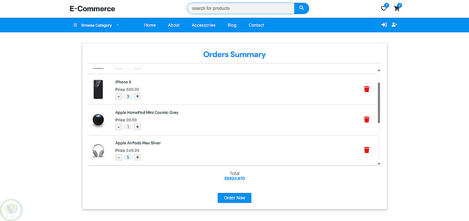Screen dimensions: 469x221
Task: Click the order list scroll up arrow
Action: point(379,70)
